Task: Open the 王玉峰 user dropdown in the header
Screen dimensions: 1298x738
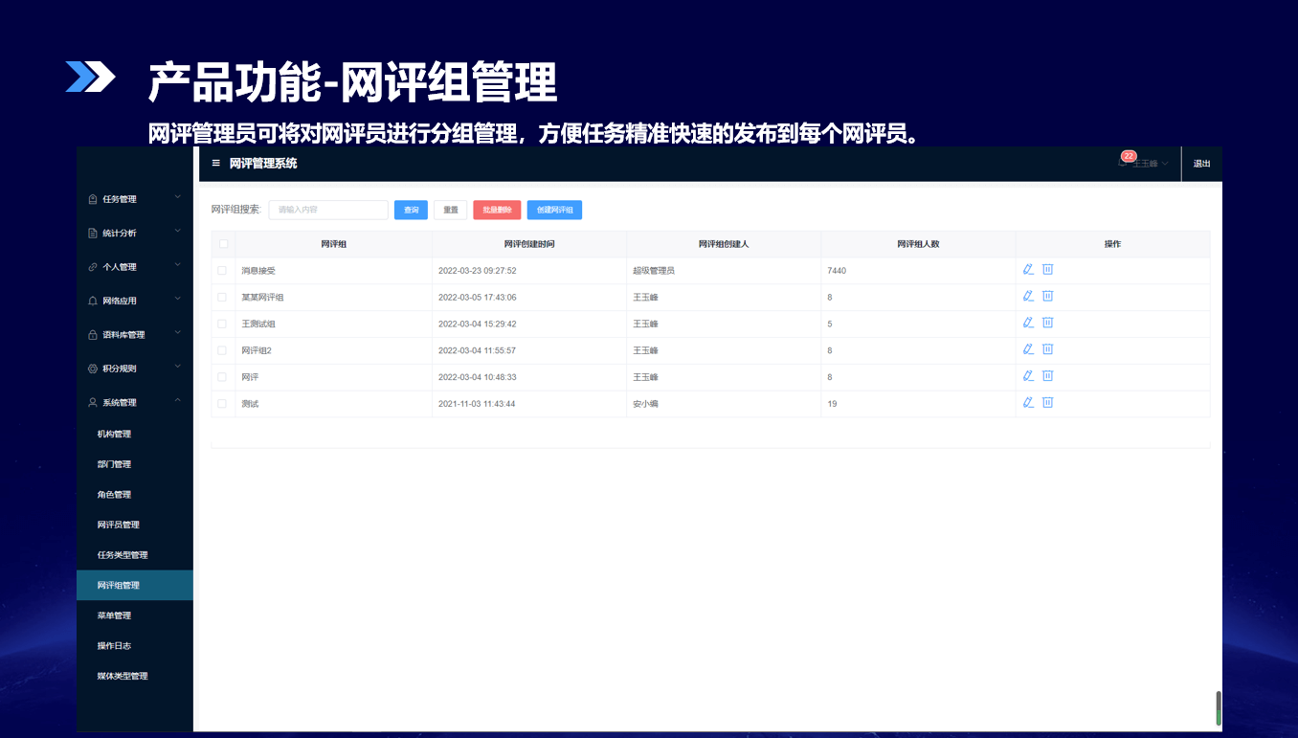Action: (x=1151, y=164)
